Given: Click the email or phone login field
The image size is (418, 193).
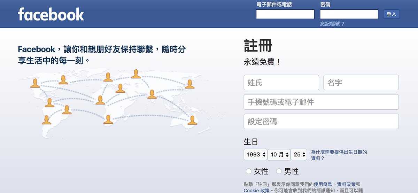Looking at the screenshot, I should point(285,14).
